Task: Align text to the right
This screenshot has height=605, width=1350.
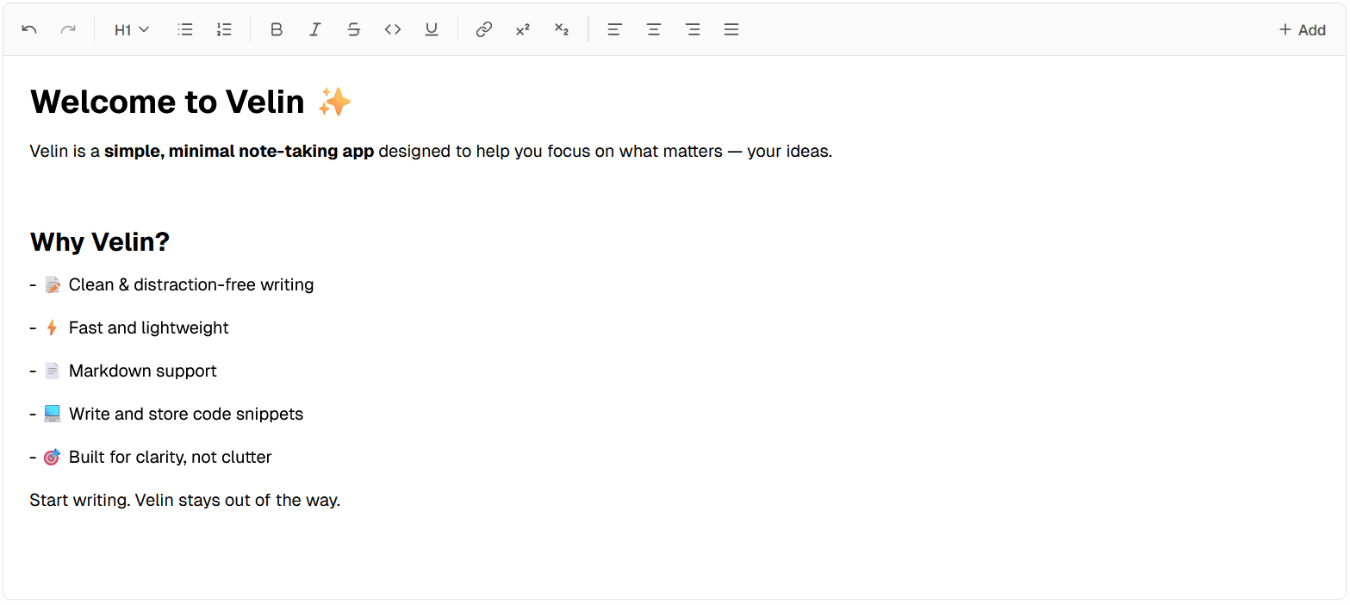Action: (693, 29)
